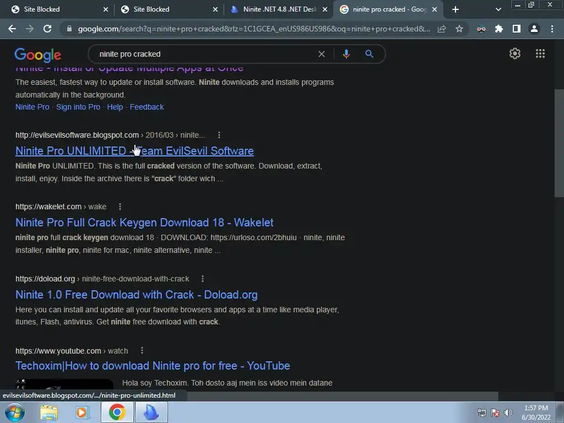
Task: Open options for wakelet.com result
Action: pyautogui.click(x=120, y=207)
